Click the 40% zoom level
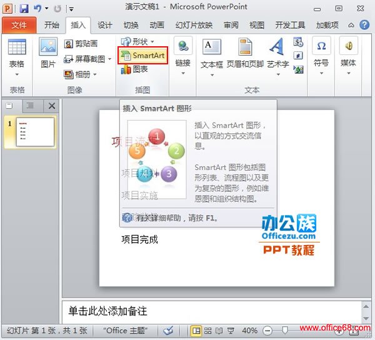The image size is (375, 340). [249, 331]
